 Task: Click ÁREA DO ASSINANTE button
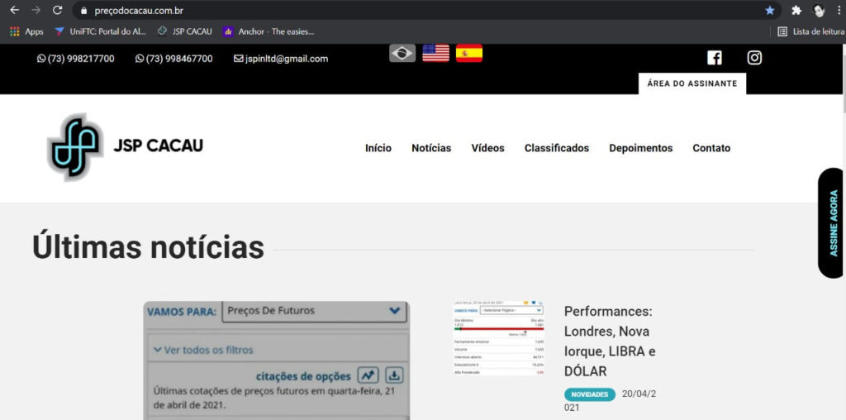coord(692,84)
